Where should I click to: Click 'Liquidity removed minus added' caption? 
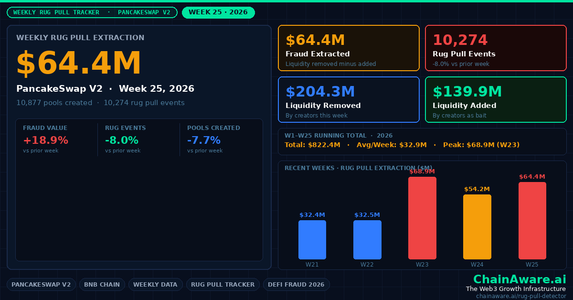click(x=331, y=64)
